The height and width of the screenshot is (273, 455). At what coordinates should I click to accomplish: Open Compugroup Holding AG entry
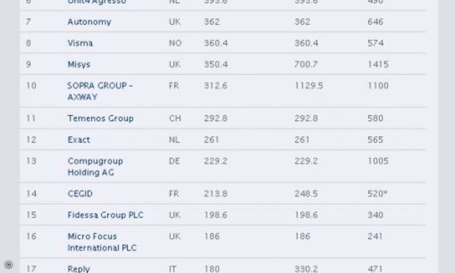[x=95, y=166]
